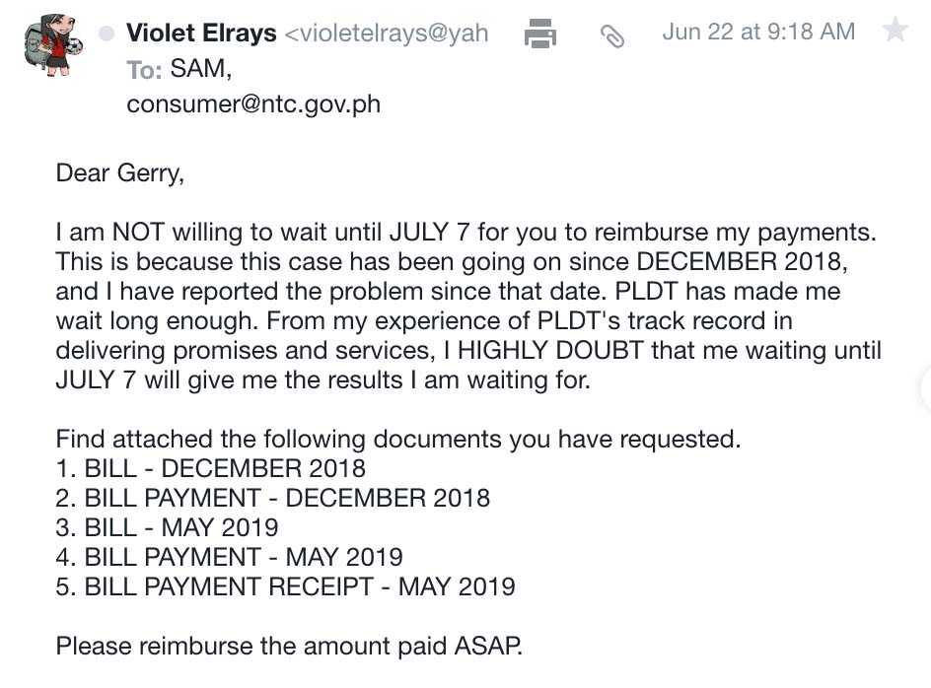931x688 pixels.
Task: Select "5. BILL PAYMENT RECEIPT - MAY 2019"
Action: pos(285,586)
